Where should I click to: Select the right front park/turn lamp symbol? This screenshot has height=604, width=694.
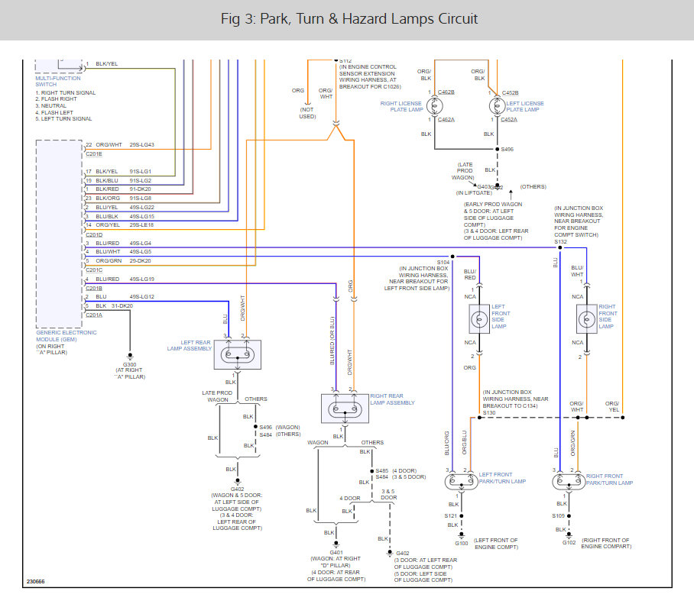(569, 481)
